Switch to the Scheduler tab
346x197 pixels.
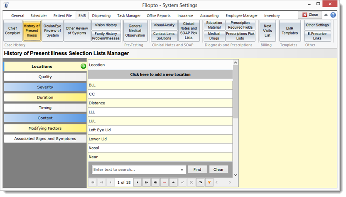click(x=39, y=16)
